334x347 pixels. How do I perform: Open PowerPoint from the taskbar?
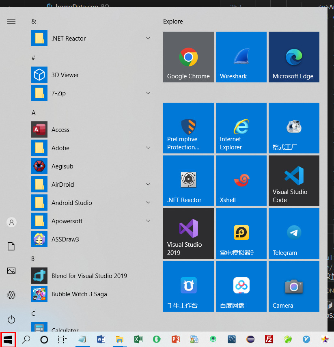(x=175, y=339)
